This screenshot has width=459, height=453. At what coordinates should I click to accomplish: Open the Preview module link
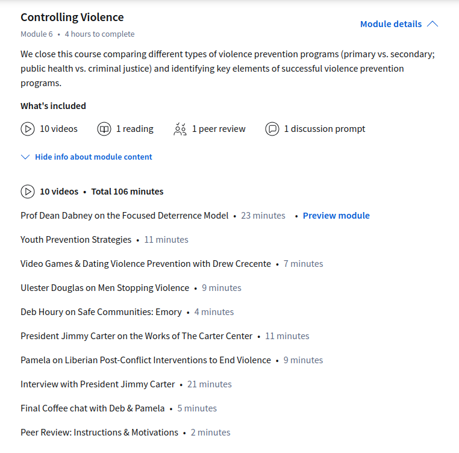tap(336, 216)
